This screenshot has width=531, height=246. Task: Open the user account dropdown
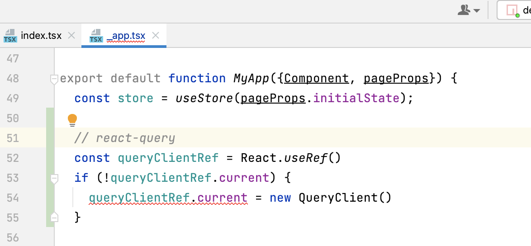(x=469, y=10)
